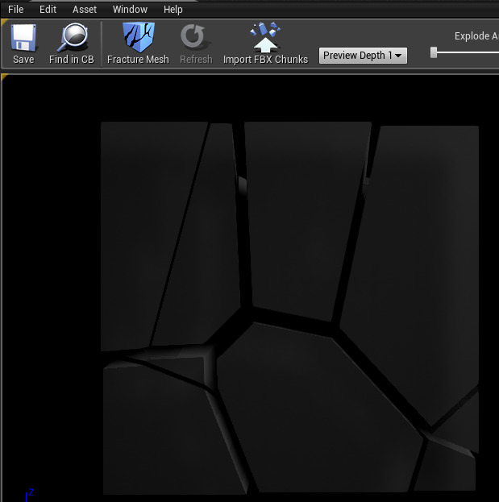Click the Save floppy disk icon
Image resolution: width=499 pixels, height=502 pixels.
click(x=23, y=38)
